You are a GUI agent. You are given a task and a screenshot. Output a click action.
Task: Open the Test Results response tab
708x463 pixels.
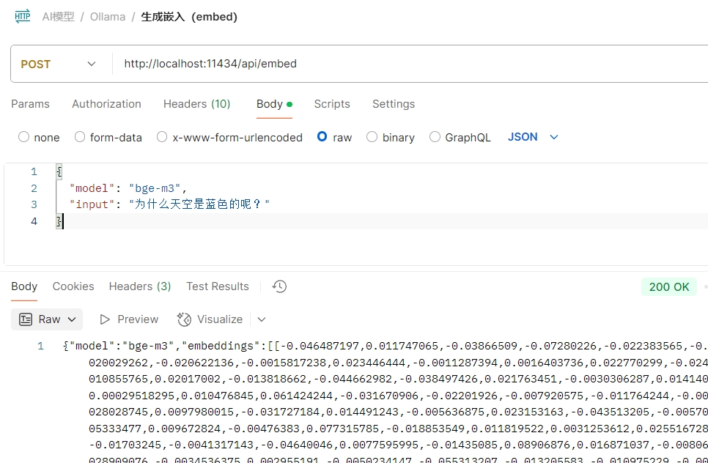217,286
